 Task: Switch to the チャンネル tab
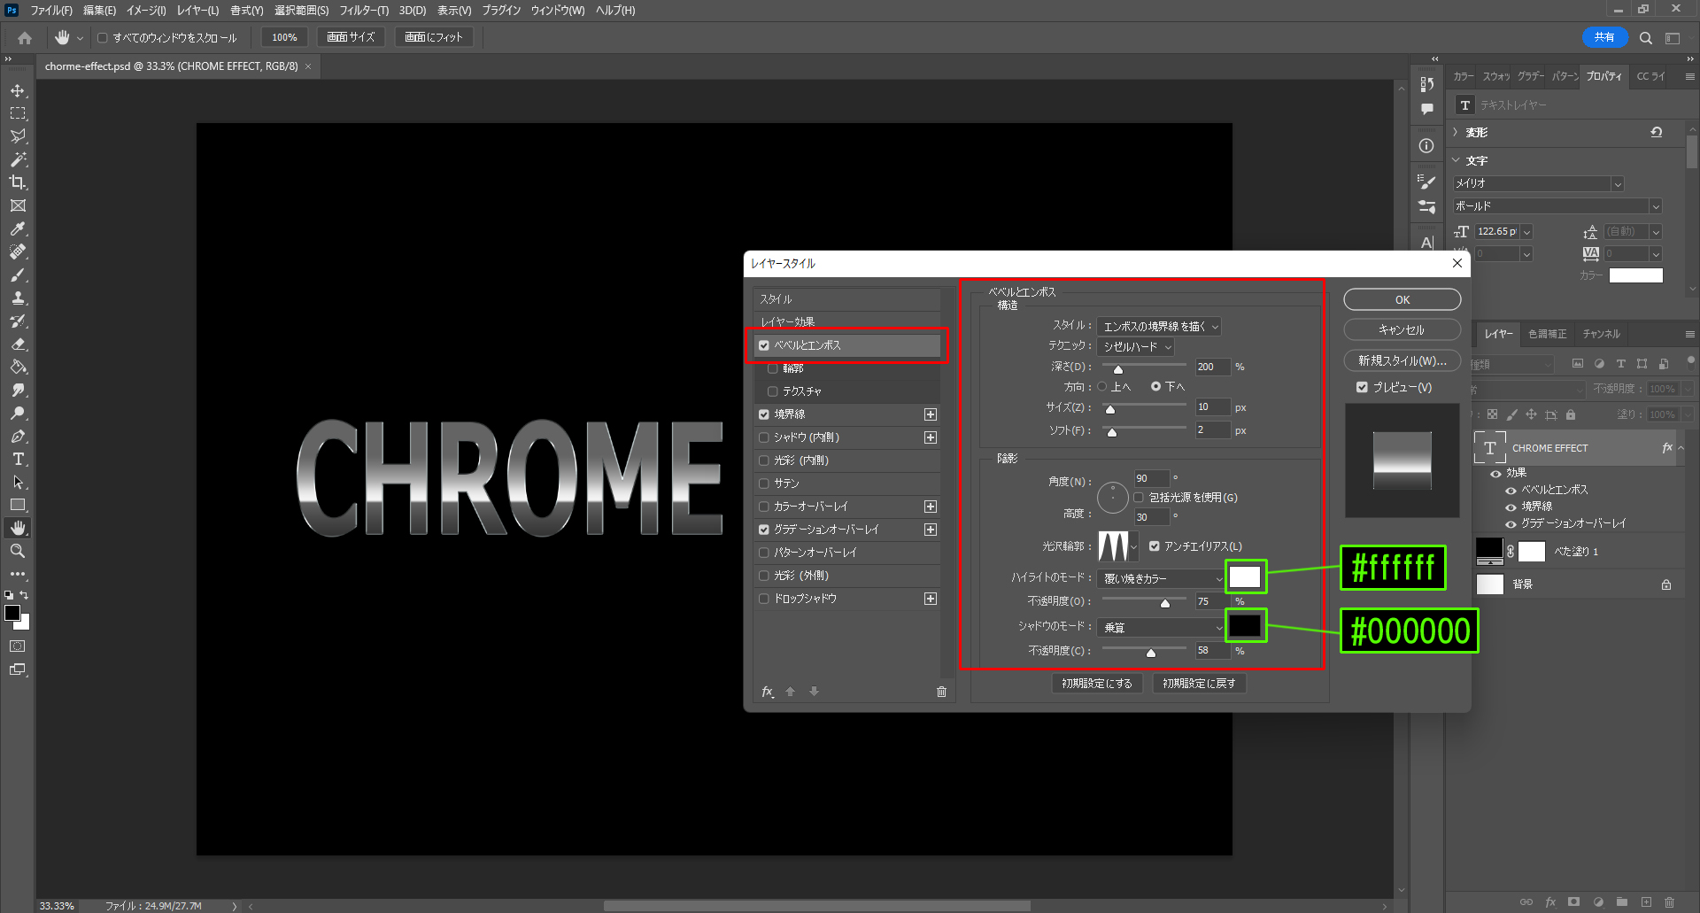pyautogui.click(x=1601, y=334)
